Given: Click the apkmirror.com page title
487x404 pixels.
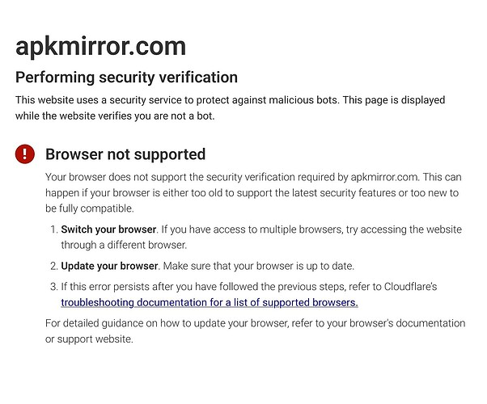Looking at the screenshot, I should coord(100,47).
